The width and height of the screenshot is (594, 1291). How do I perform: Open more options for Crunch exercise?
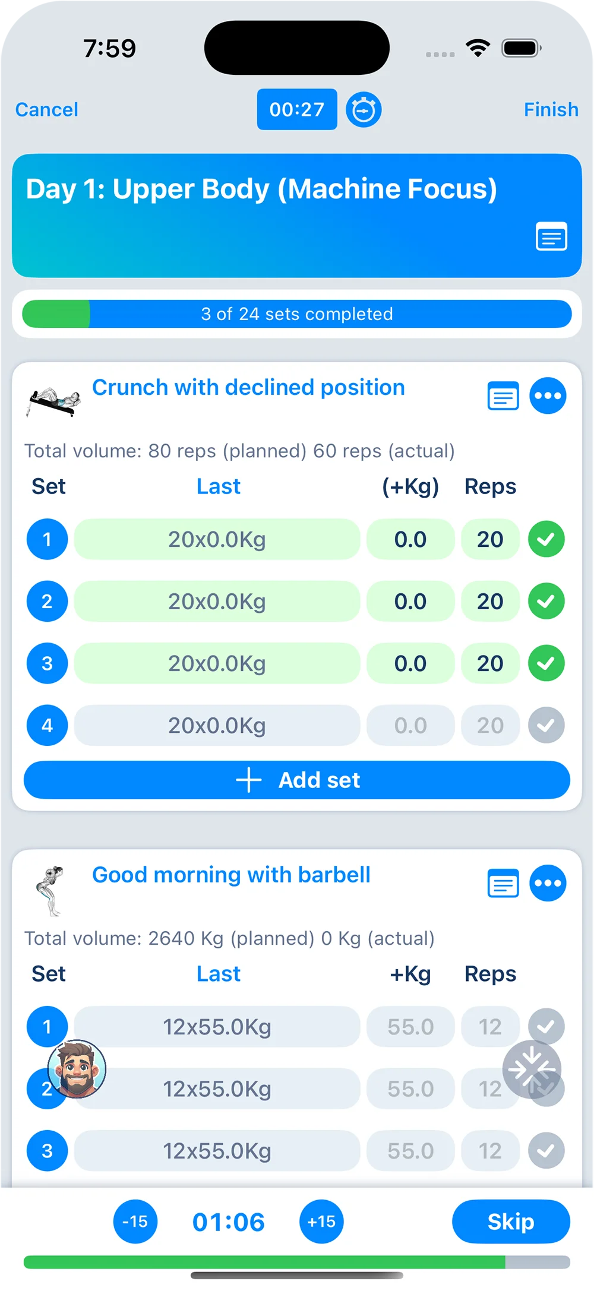pyautogui.click(x=548, y=396)
